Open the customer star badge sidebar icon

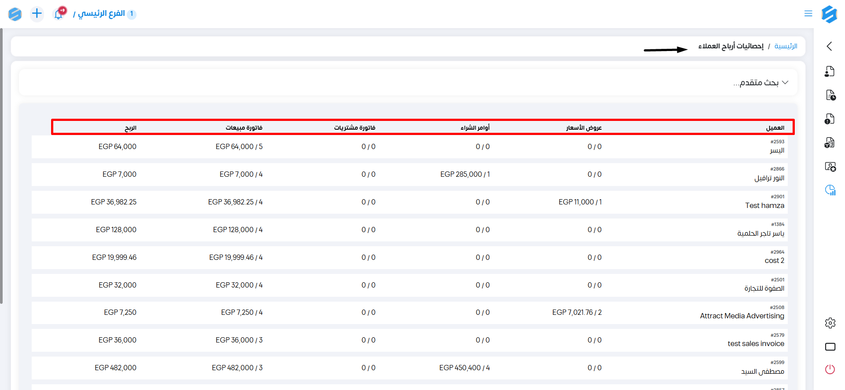830,167
